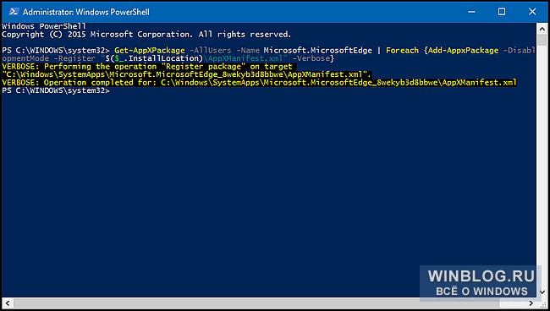Click the "VERBOSE: Performing the operation" line
This screenshot has height=311, width=550.
(186, 70)
